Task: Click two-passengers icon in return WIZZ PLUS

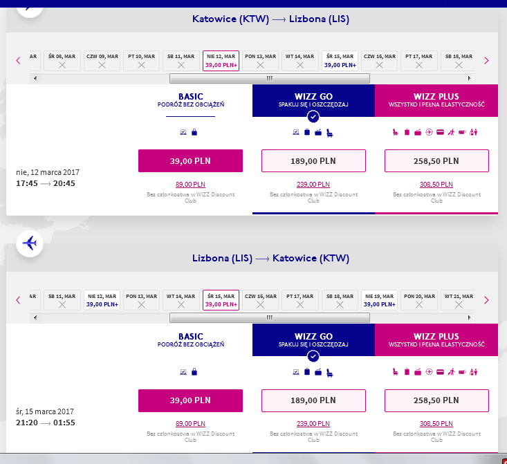Action: point(473,372)
